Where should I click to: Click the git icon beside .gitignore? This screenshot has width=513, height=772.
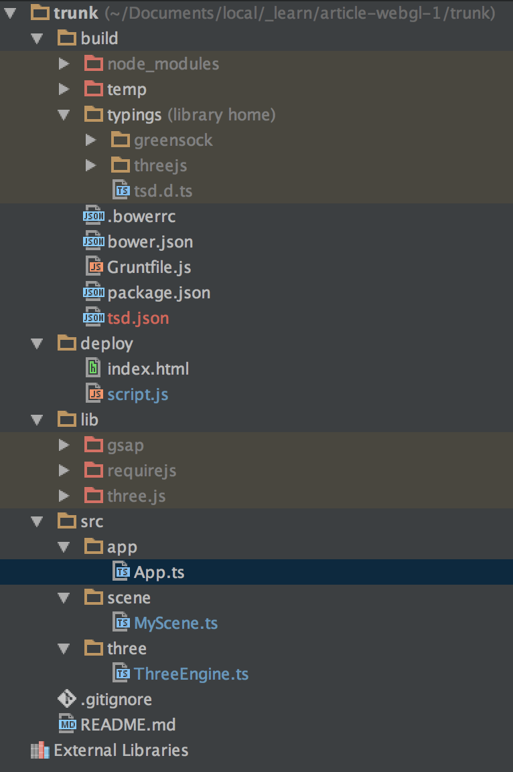tap(67, 699)
